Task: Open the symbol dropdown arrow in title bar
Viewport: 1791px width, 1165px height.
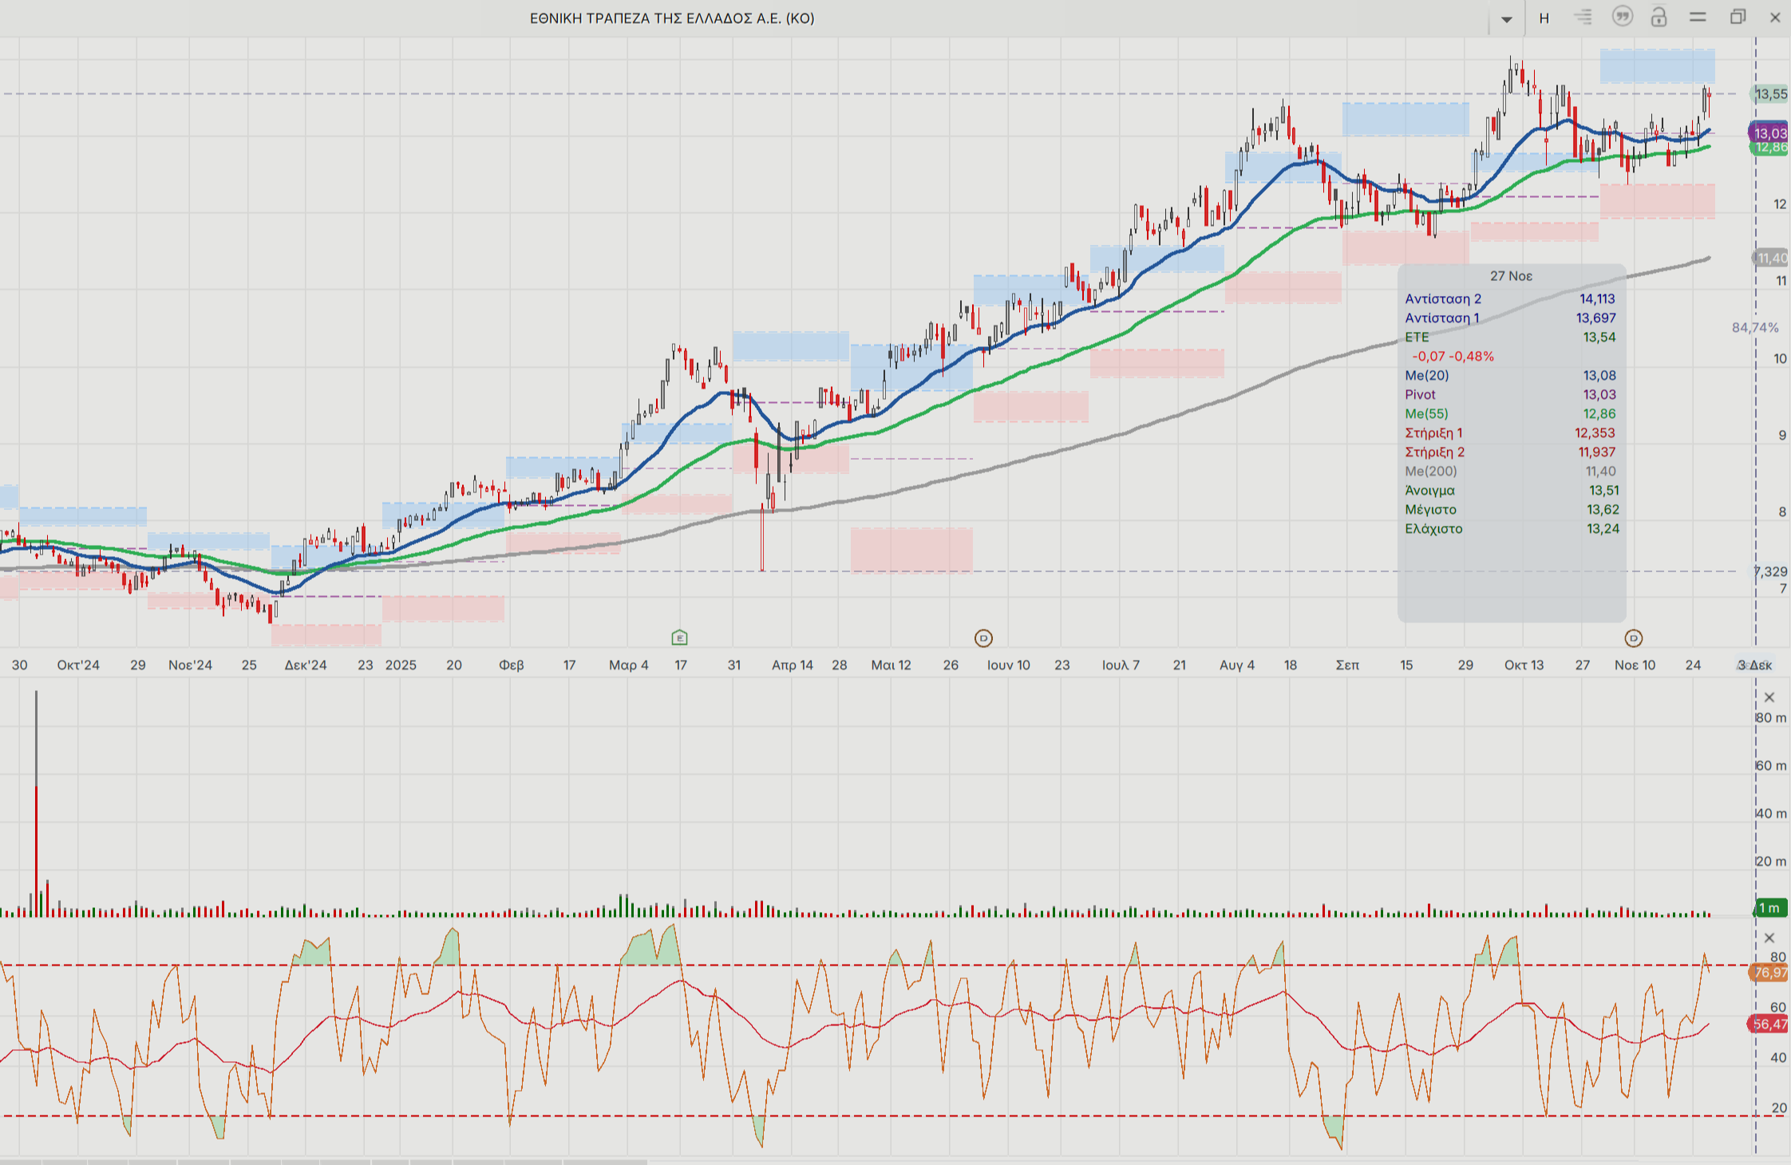Action: (1507, 19)
